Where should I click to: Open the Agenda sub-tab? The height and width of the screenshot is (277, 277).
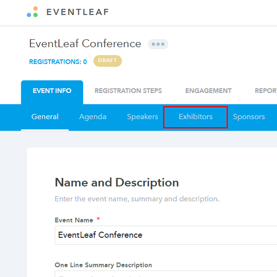pos(93,117)
